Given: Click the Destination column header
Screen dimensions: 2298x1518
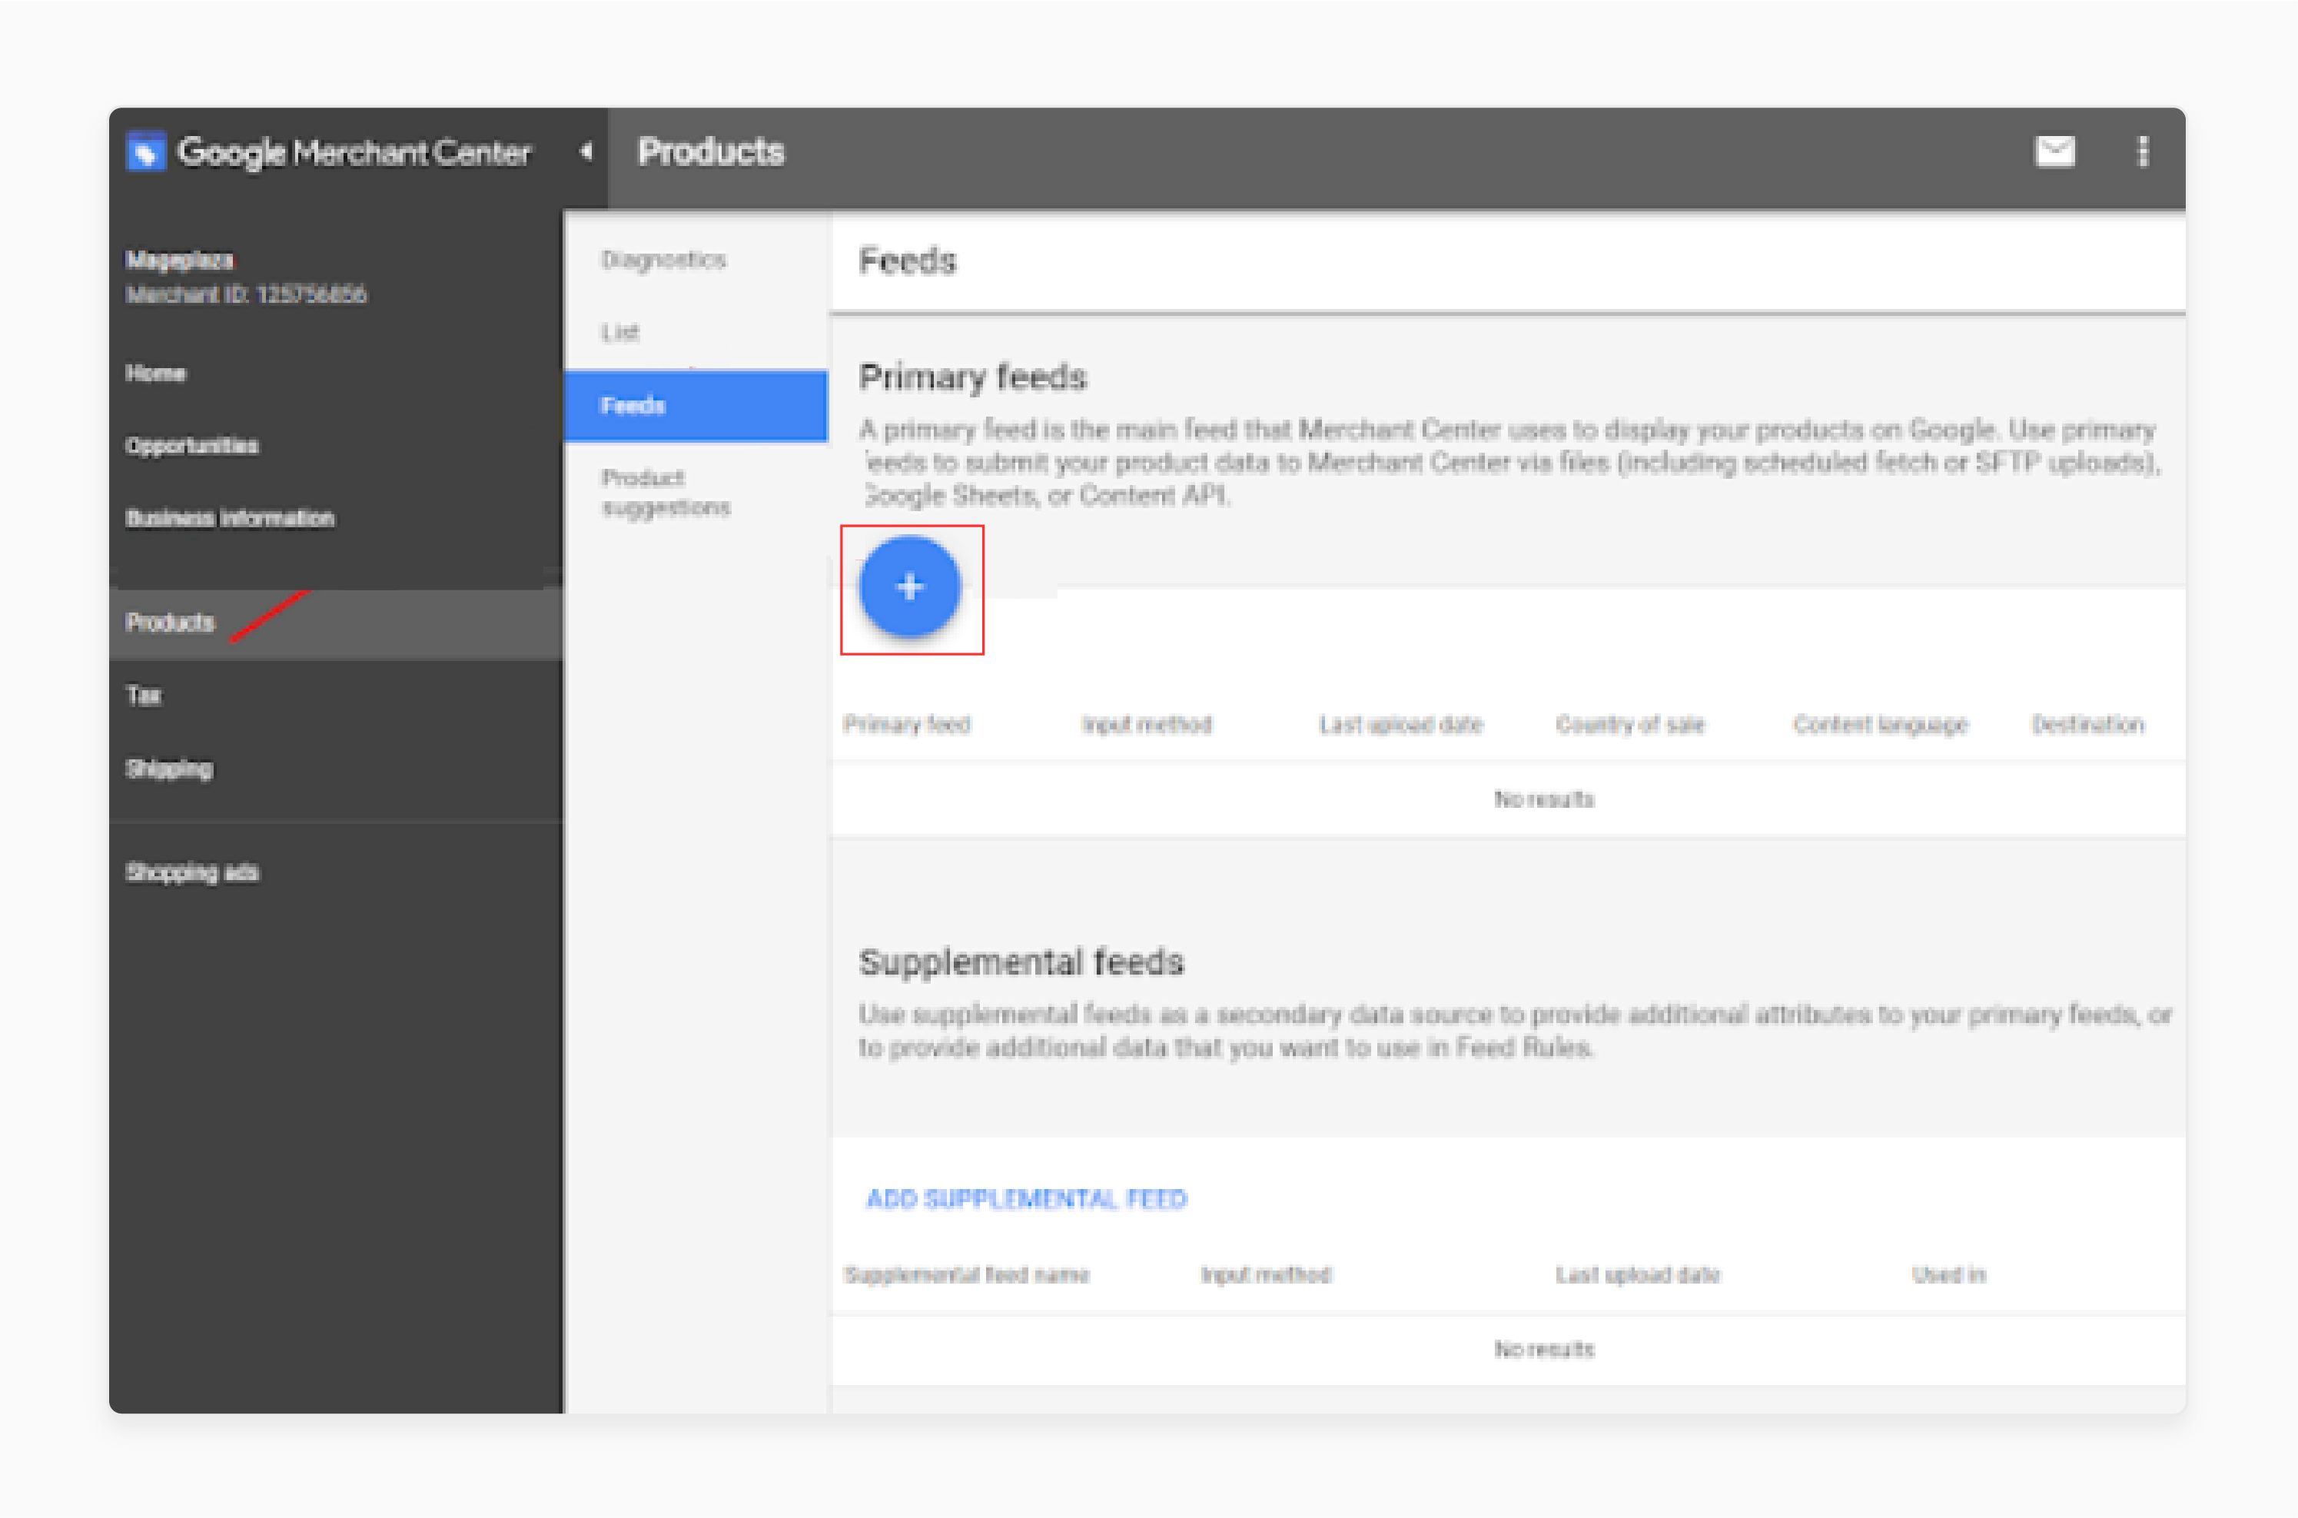Looking at the screenshot, I should coord(2088,724).
